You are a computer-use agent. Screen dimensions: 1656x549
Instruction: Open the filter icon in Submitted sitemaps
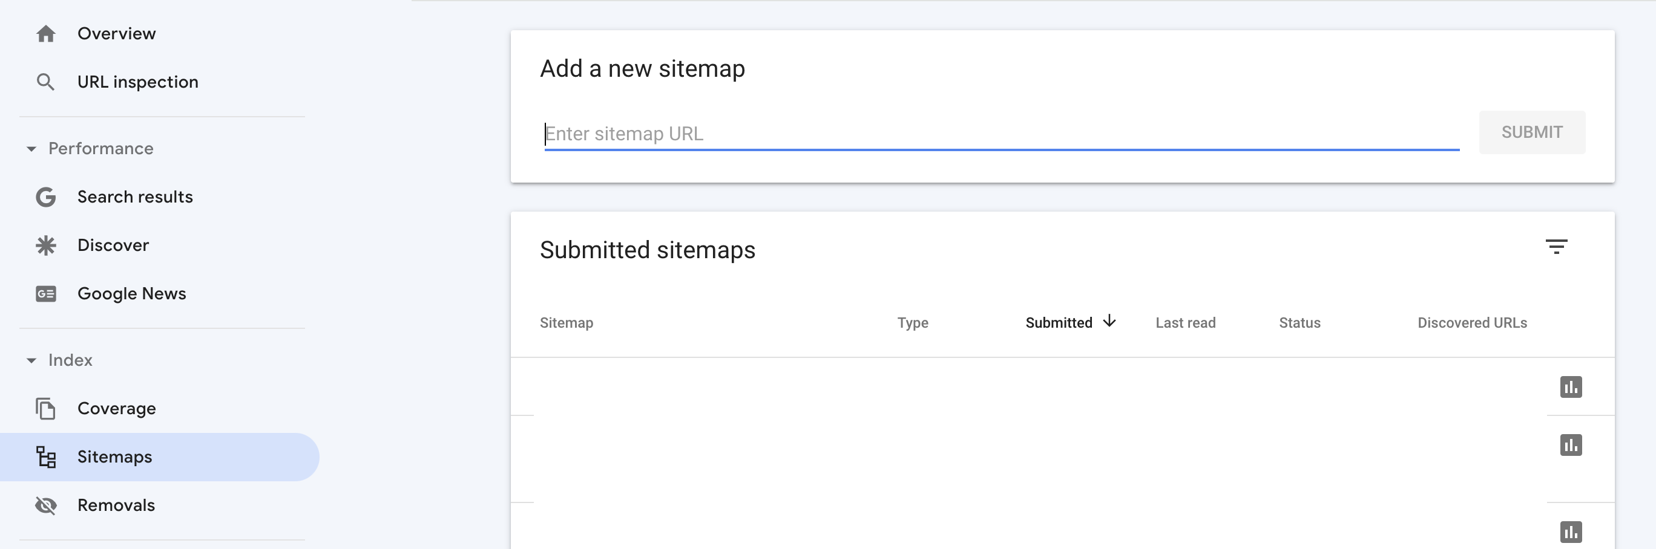coord(1556,247)
